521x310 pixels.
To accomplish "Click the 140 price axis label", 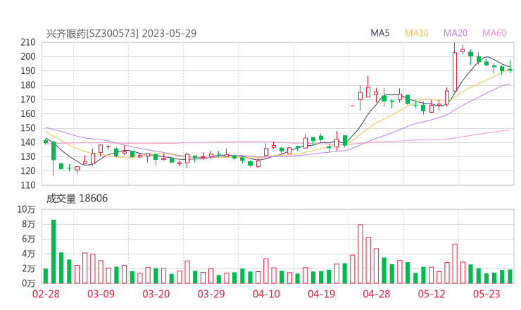I will 28,142.
